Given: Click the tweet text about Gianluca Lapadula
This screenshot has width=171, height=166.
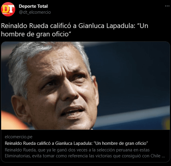Looking at the screenshot, I should pyautogui.click(x=75, y=30).
